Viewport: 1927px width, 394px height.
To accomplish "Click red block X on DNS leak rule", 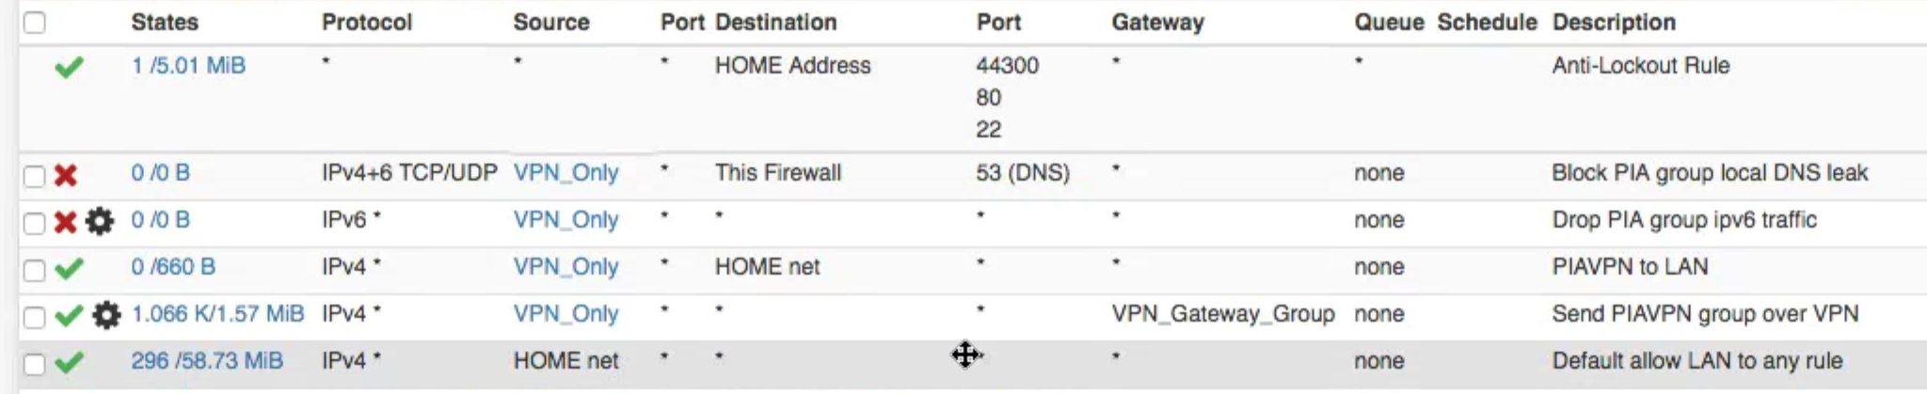I will point(66,175).
